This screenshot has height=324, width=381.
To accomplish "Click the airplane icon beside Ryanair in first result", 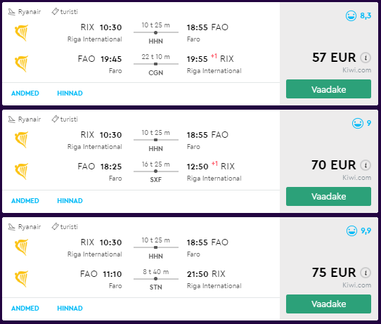I will (x=12, y=12).
